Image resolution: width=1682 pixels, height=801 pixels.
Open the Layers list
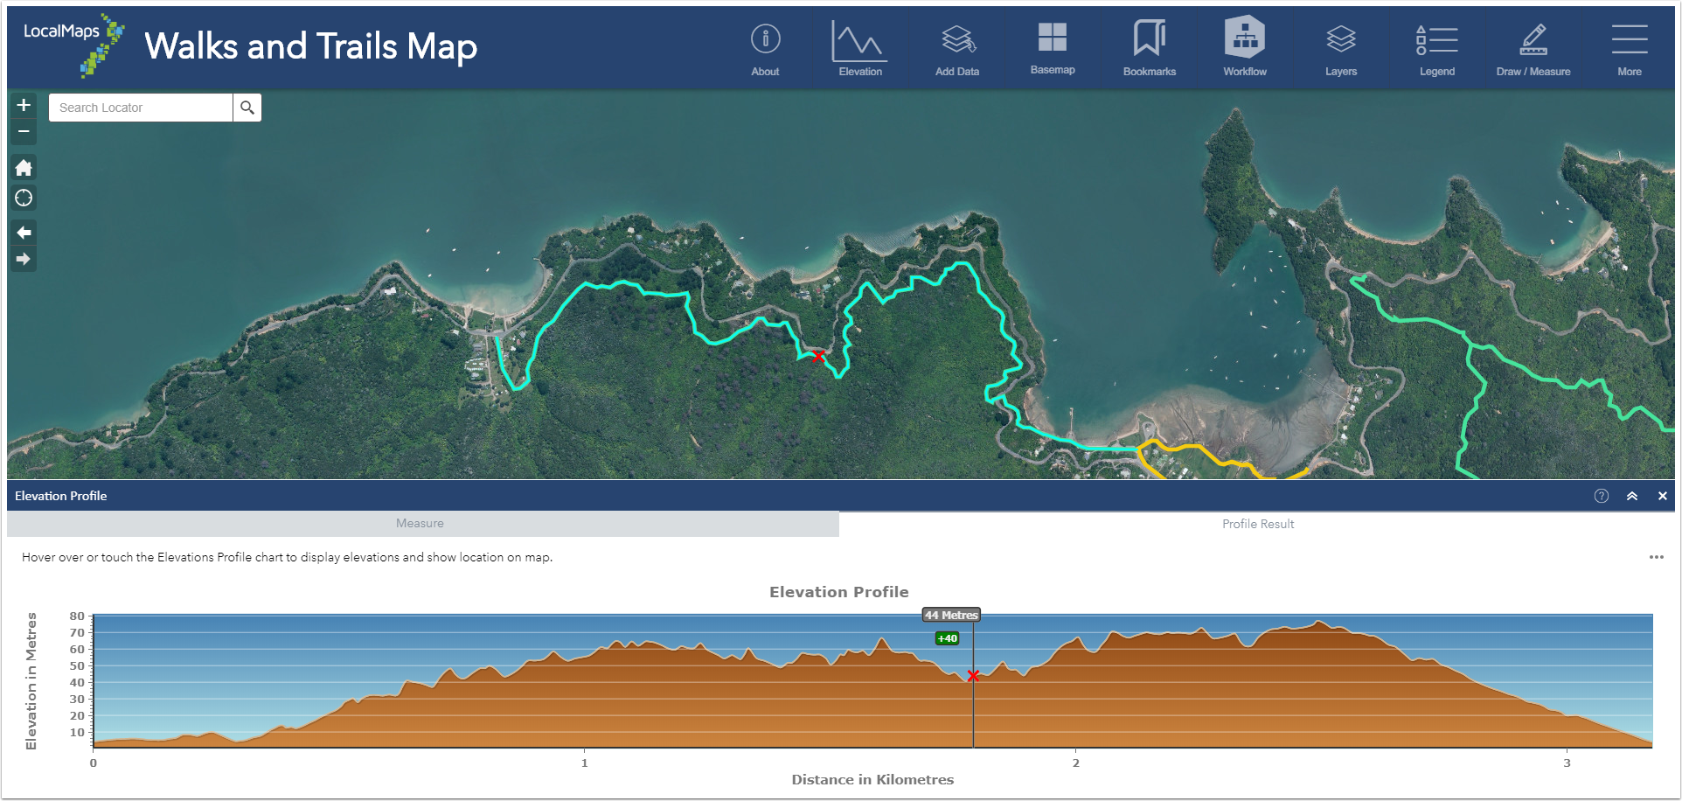[1341, 49]
